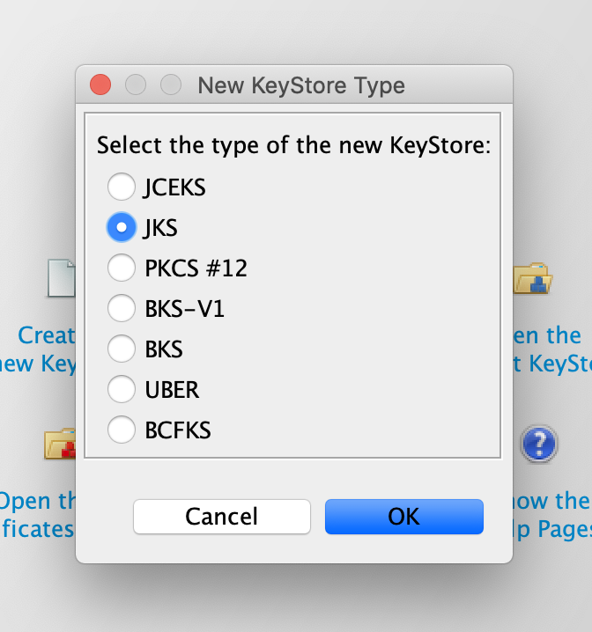Confirm the selection with OK
The width and height of the screenshot is (592, 632).
click(x=403, y=517)
